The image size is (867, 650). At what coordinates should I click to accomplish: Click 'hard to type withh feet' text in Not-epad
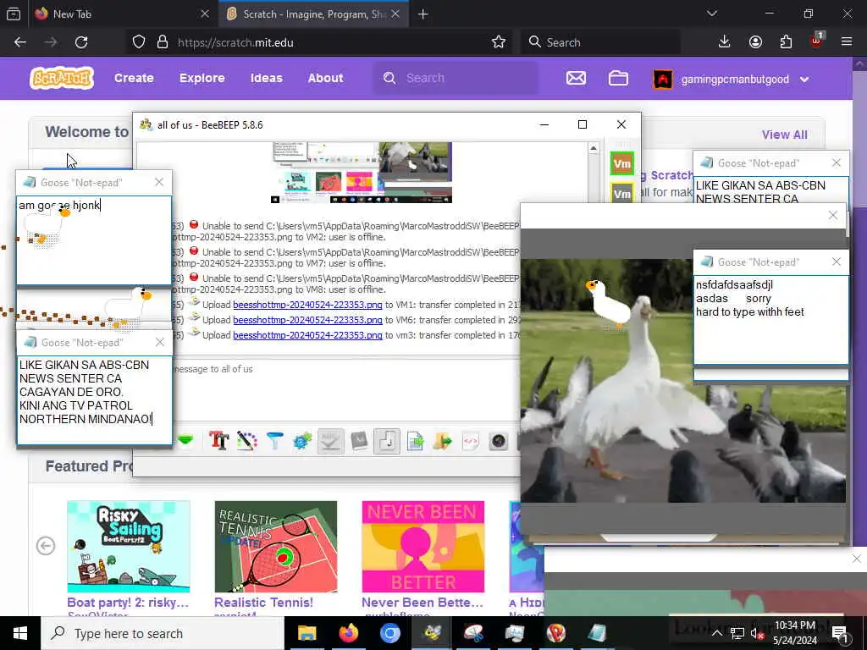[x=750, y=311]
